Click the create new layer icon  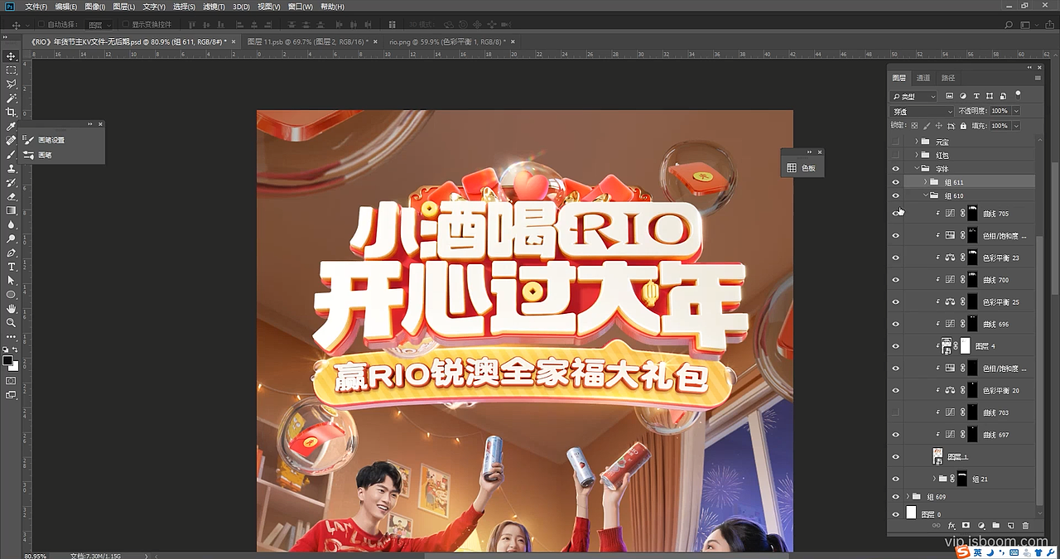pos(1010,525)
